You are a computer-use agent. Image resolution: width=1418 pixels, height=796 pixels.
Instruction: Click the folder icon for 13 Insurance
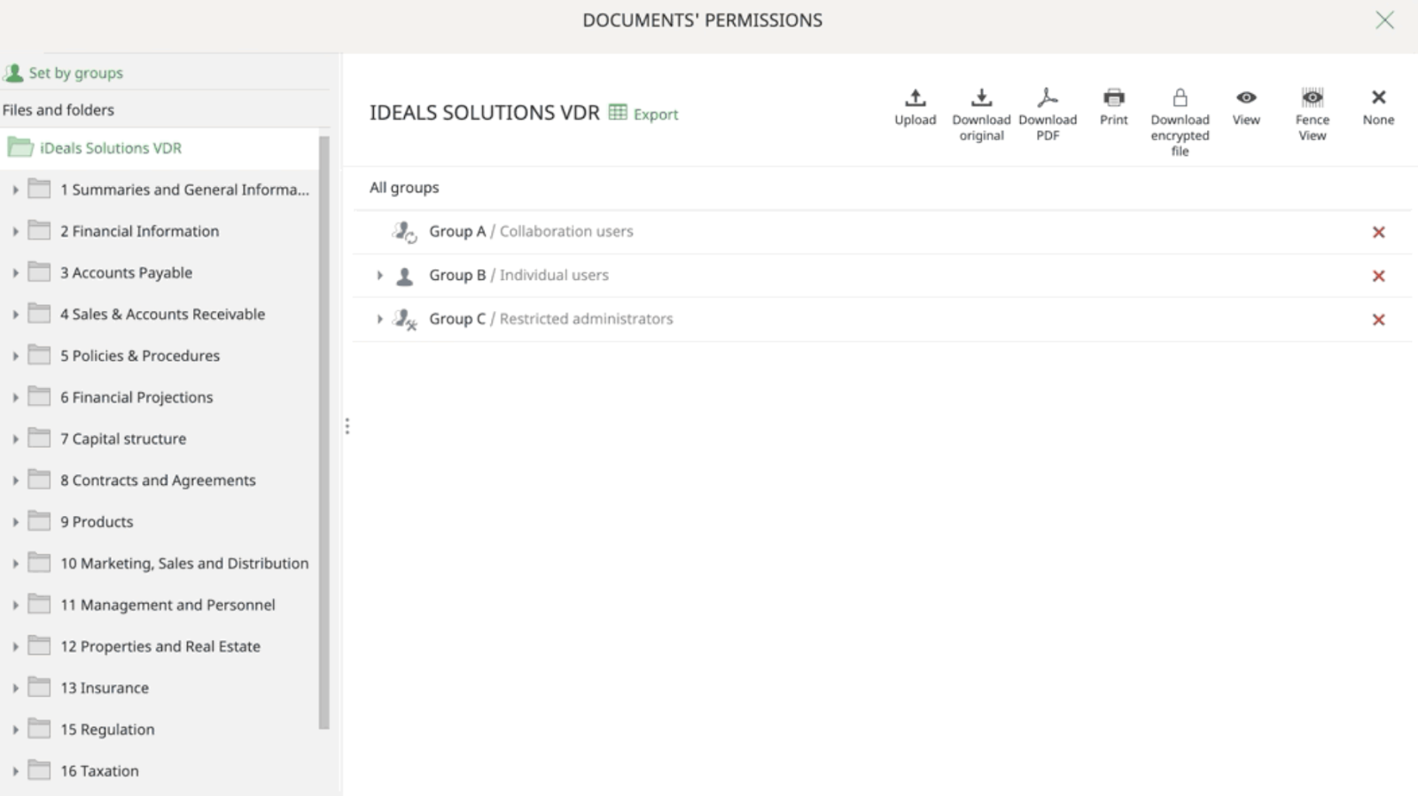click(39, 687)
